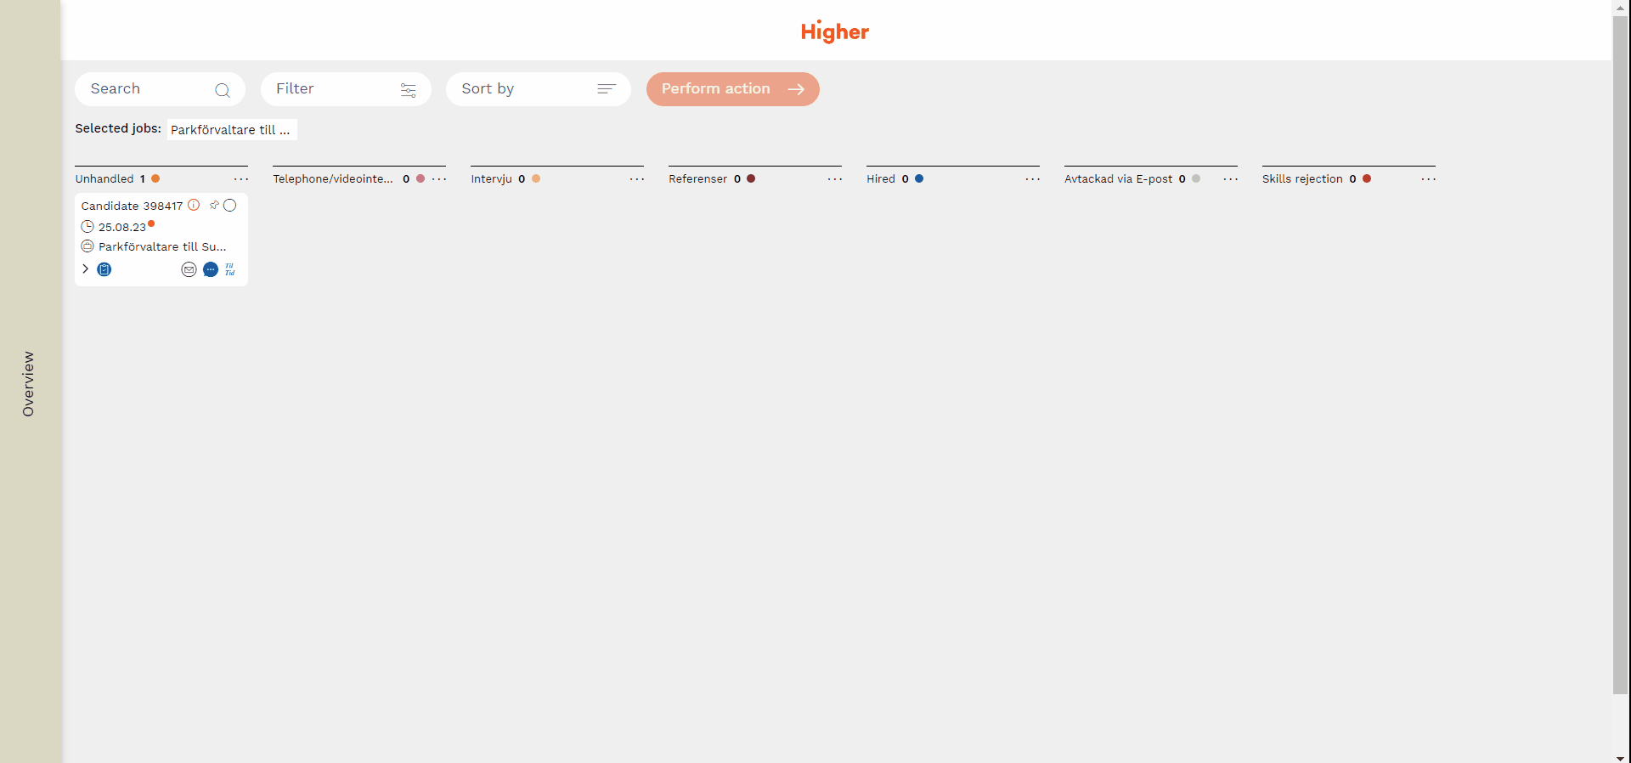Screen dimensions: 1631x763
Task: Click the TilTid logo on candidate card
Action: [x=230, y=269]
